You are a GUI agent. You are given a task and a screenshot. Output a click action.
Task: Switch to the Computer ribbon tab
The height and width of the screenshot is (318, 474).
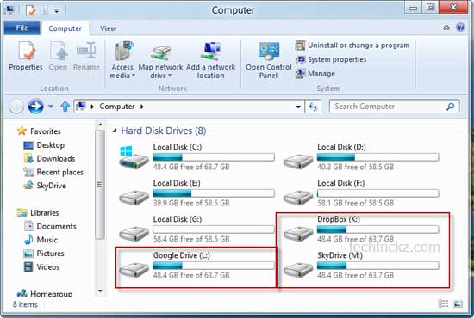click(65, 28)
